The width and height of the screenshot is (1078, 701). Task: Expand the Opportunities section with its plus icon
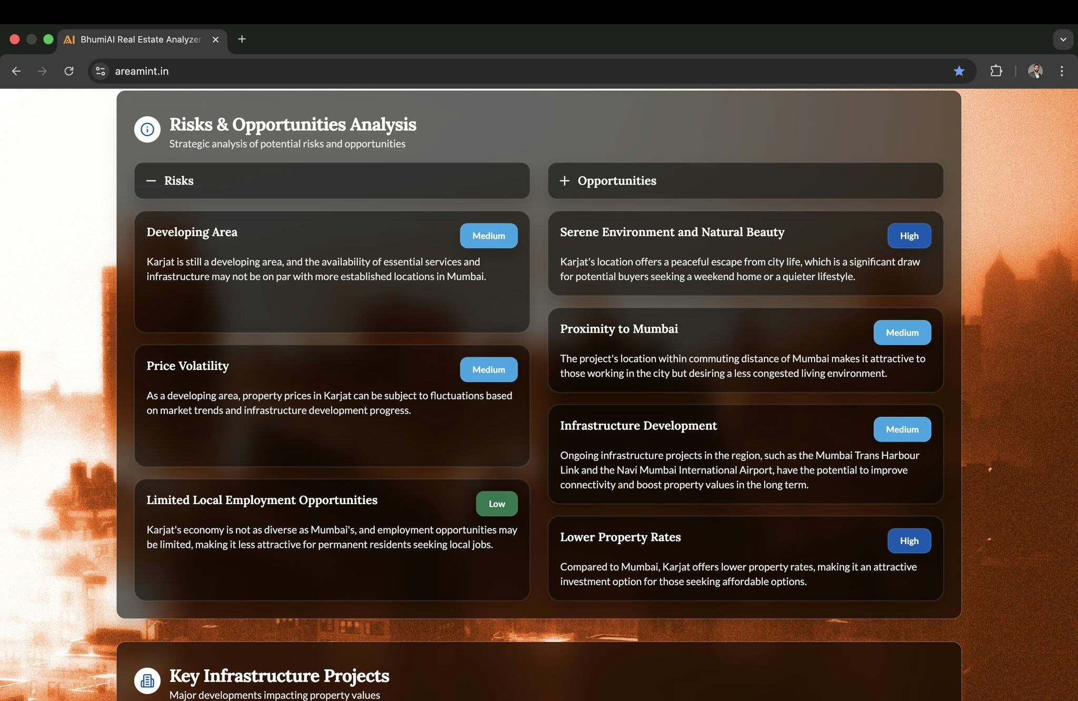click(564, 181)
